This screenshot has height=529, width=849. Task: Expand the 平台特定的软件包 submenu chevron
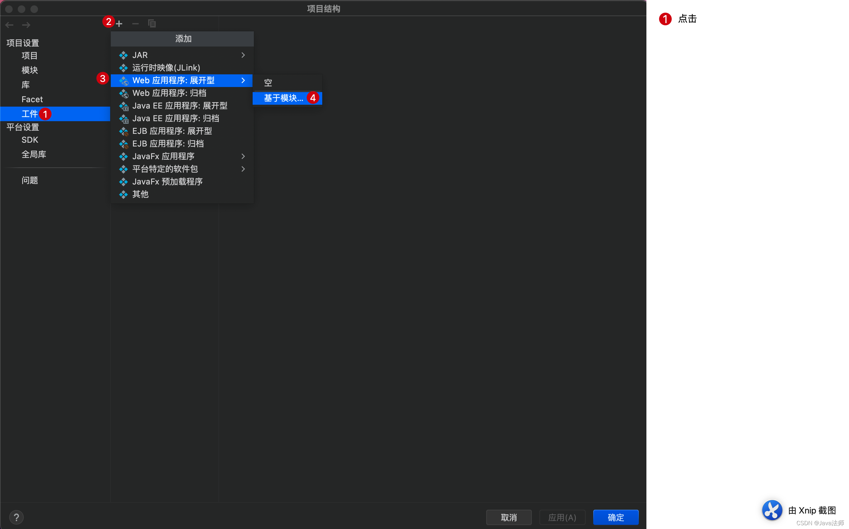[x=243, y=169]
